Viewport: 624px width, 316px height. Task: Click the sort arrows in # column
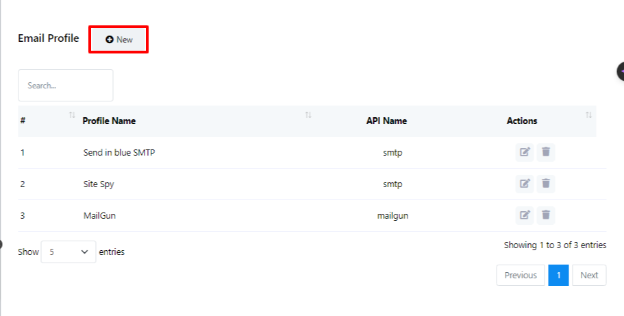point(72,115)
